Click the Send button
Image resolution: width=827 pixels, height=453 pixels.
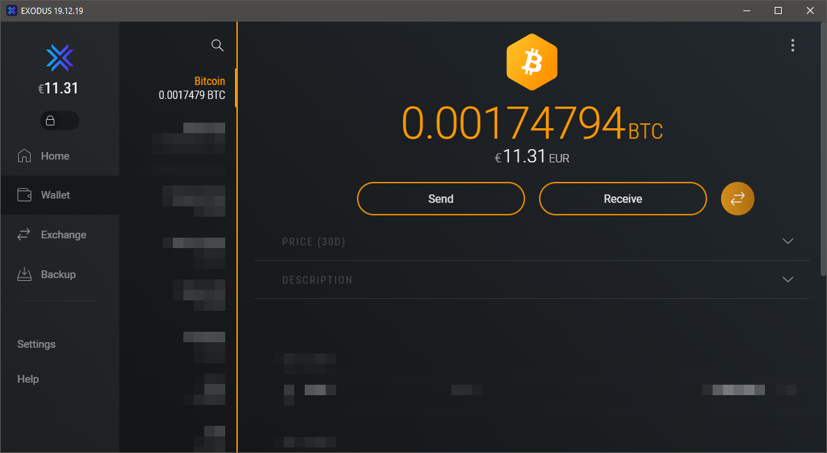(x=441, y=199)
